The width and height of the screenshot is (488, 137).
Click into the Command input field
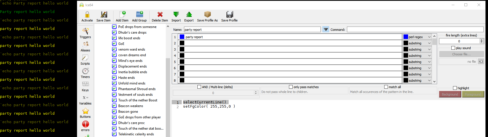(x=415, y=29)
